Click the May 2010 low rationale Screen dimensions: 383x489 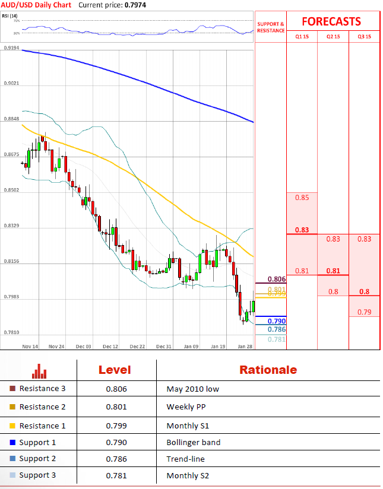point(193,389)
